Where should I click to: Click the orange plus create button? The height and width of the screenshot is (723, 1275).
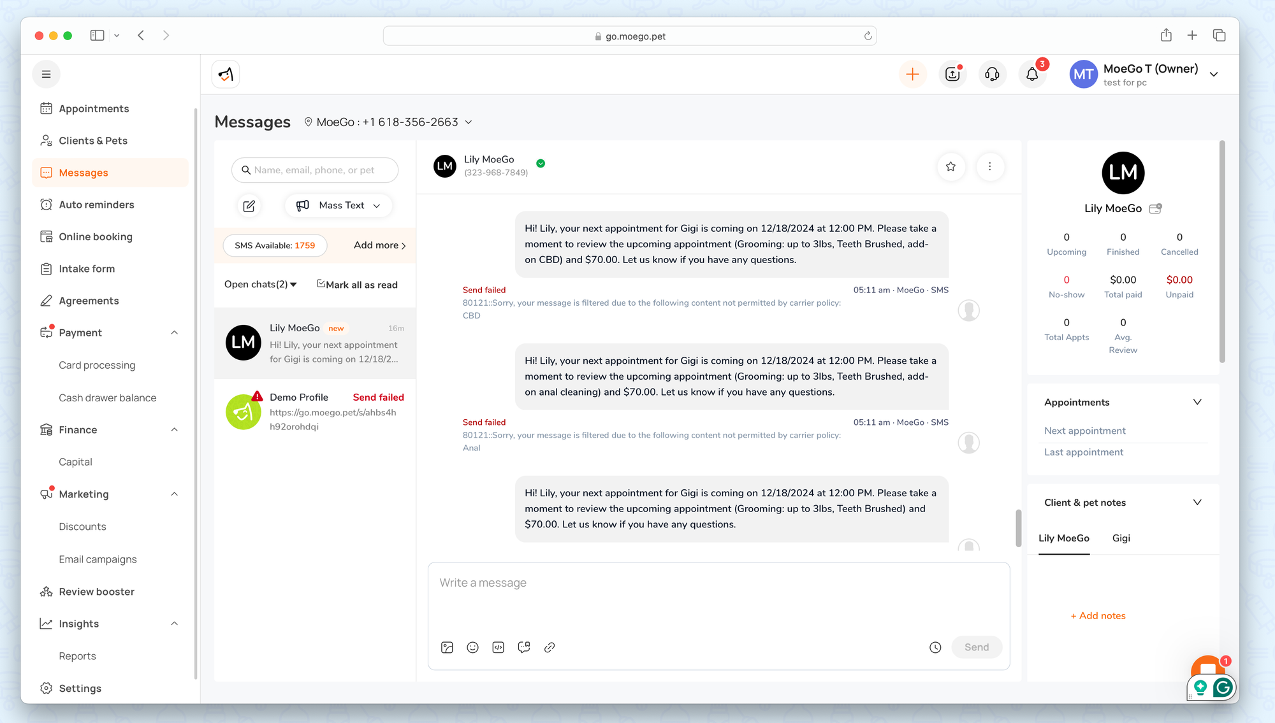point(912,75)
